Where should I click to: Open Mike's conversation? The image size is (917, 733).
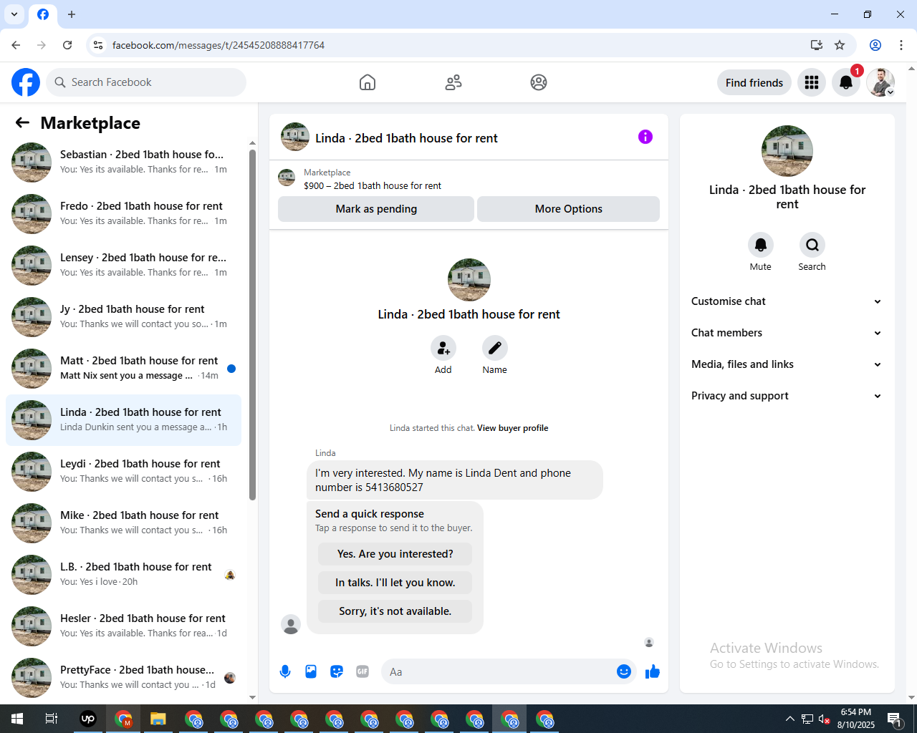pos(123,523)
